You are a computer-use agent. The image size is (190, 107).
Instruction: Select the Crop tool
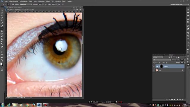(2, 21)
